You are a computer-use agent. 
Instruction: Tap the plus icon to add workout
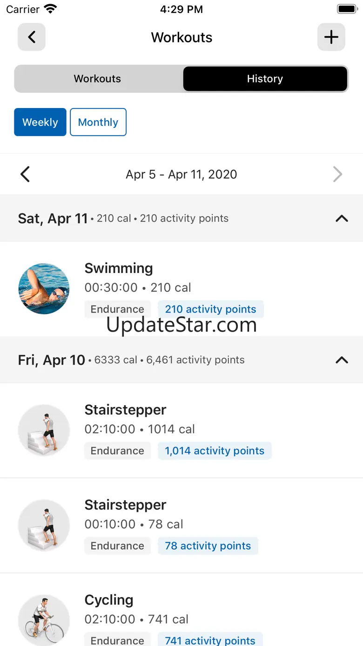(x=331, y=37)
